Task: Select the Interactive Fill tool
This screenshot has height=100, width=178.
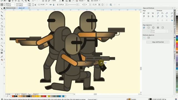Action: click(2, 60)
